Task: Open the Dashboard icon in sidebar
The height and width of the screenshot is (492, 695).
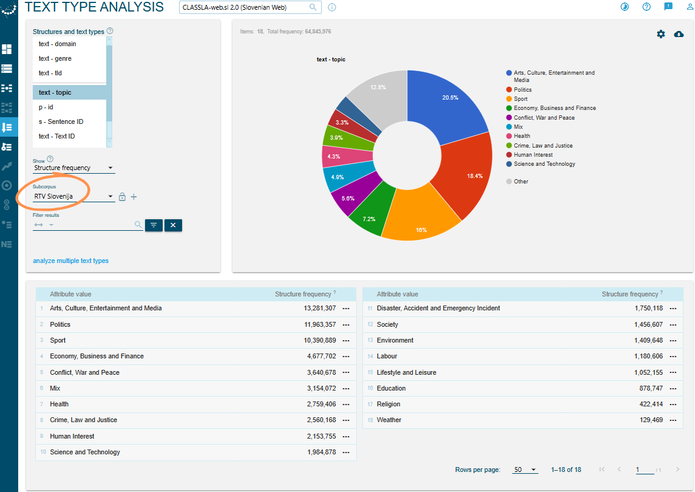Action: (7, 49)
